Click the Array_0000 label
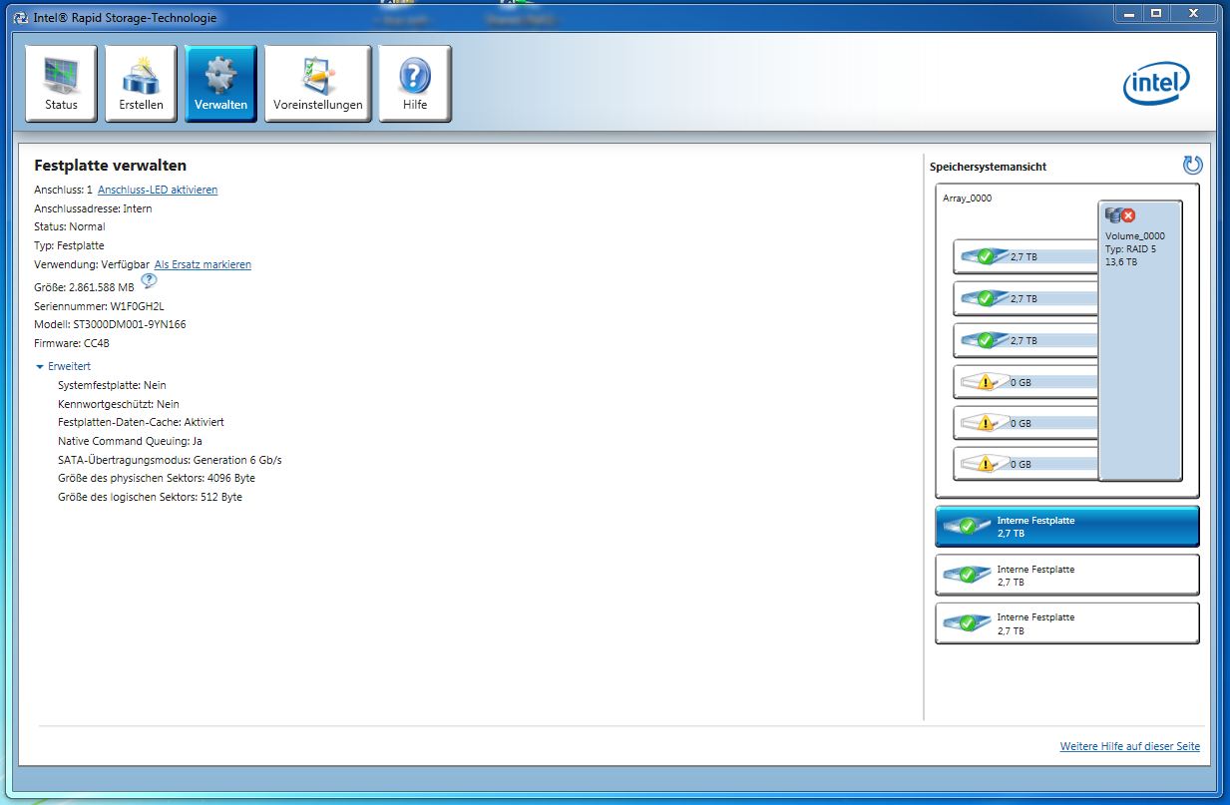Screen dimensions: 1230x805 coord(967,199)
